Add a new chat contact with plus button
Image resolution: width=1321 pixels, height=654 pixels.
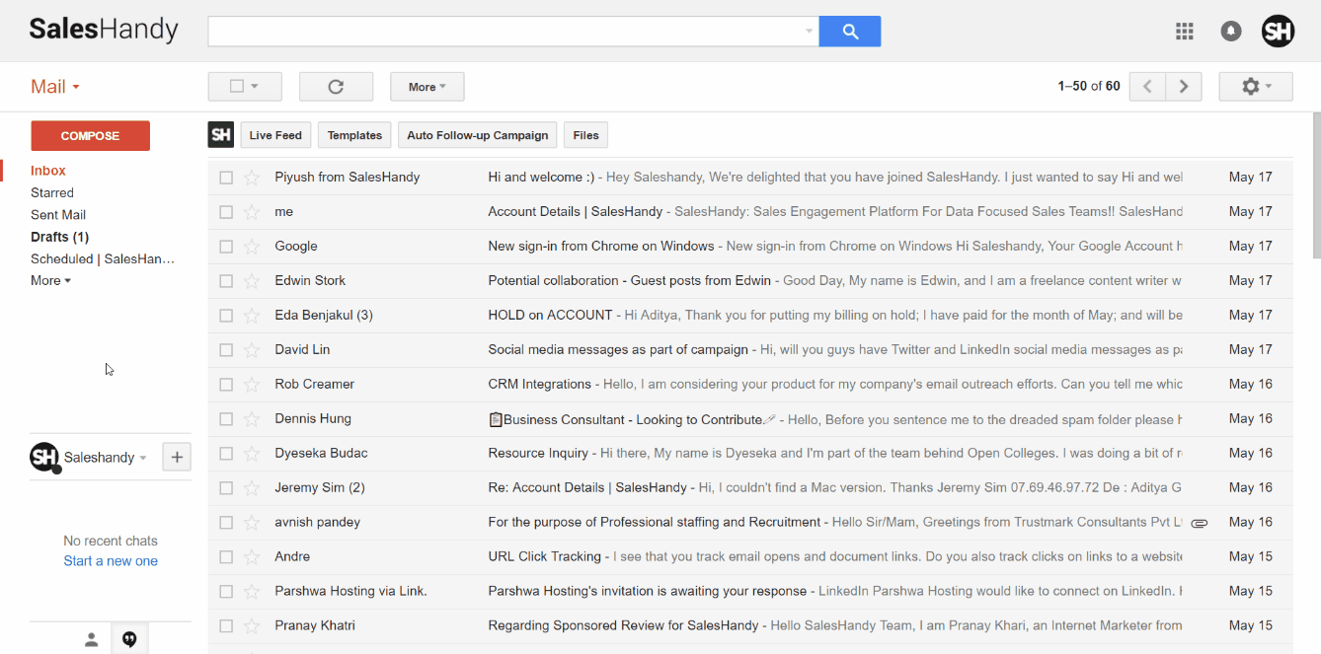[x=177, y=457]
